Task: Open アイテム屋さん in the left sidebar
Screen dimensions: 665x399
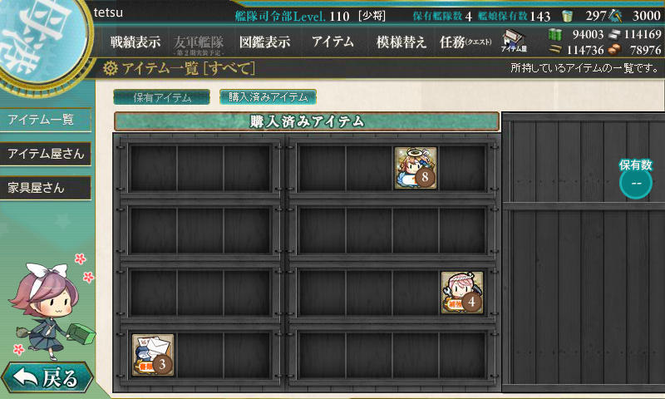Action: pos(46,154)
